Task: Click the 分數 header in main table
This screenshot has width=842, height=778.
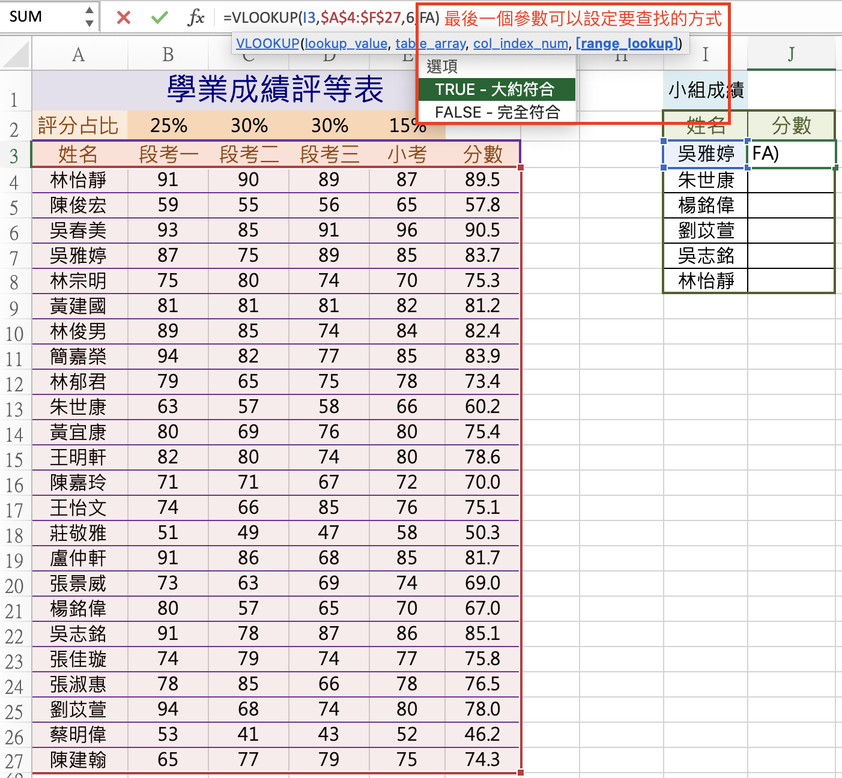Action: (482, 154)
